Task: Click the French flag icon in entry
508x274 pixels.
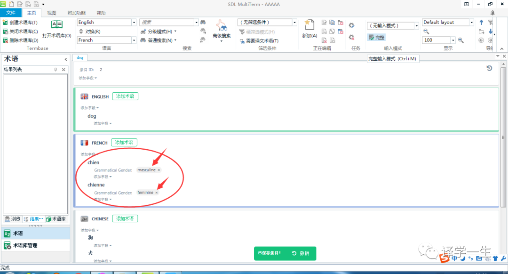Action: [x=84, y=143]
